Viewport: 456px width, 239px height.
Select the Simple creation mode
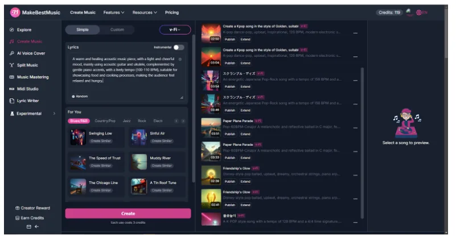pos(83,30)
